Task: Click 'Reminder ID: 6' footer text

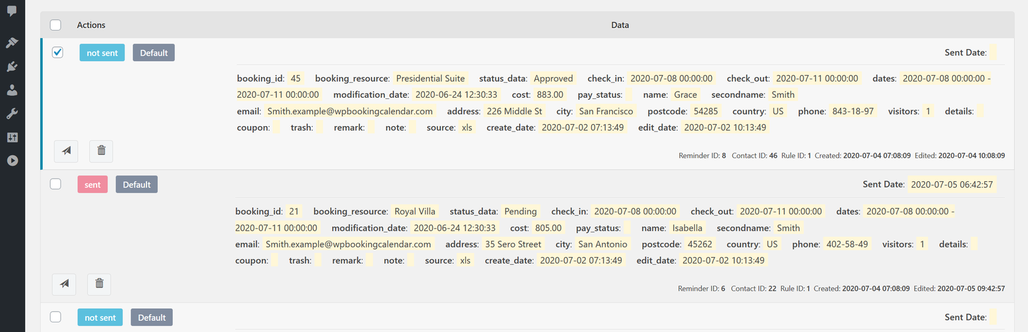Action: pyautogui.click(x=702, y=289)
